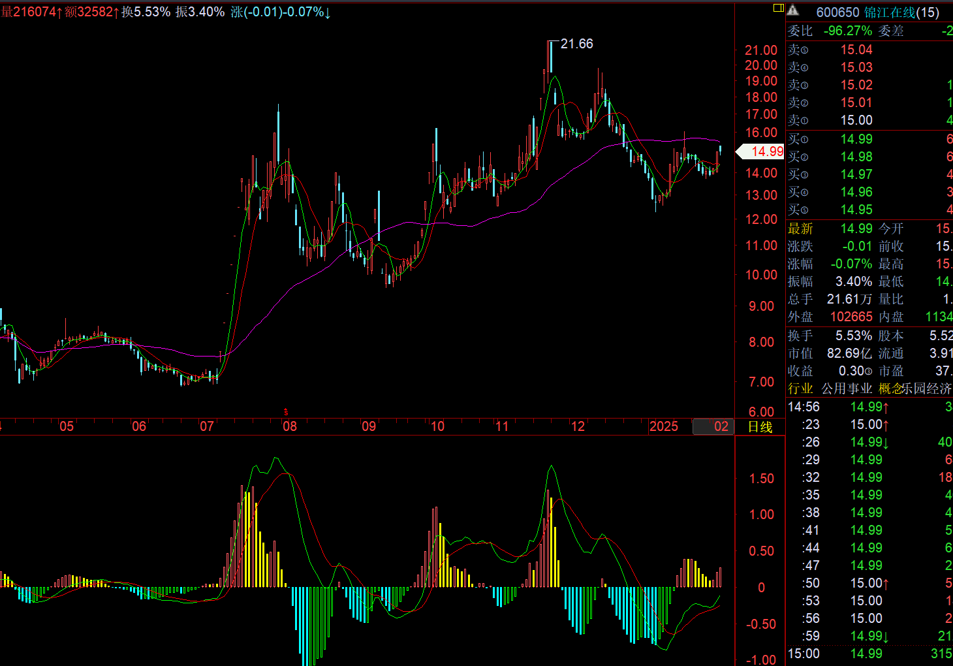Click the 21.00 price axis label
953x666 pixels.
click(761, 50)
